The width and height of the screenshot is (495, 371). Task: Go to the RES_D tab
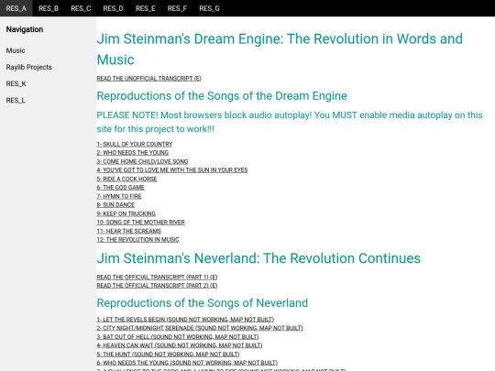pos(113,8)
